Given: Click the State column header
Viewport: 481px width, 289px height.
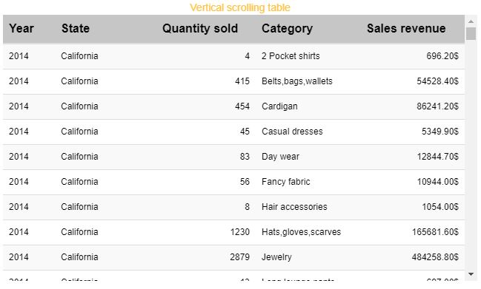Looking at the screenshot, I should [x=76, y=28].
